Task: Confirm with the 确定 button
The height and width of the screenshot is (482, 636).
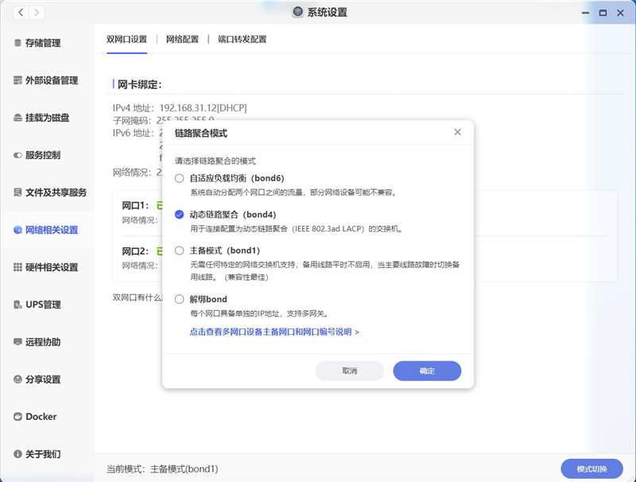Action: (427, 371)
